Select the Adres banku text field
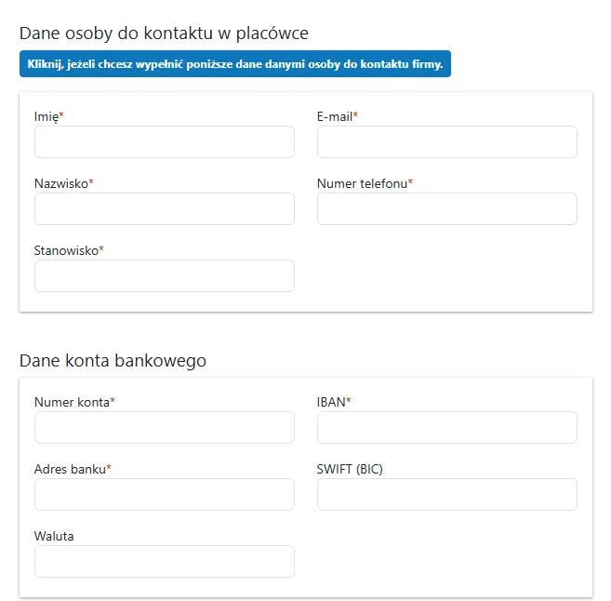Viewport: 611px width, 601px height. [165, 495]
